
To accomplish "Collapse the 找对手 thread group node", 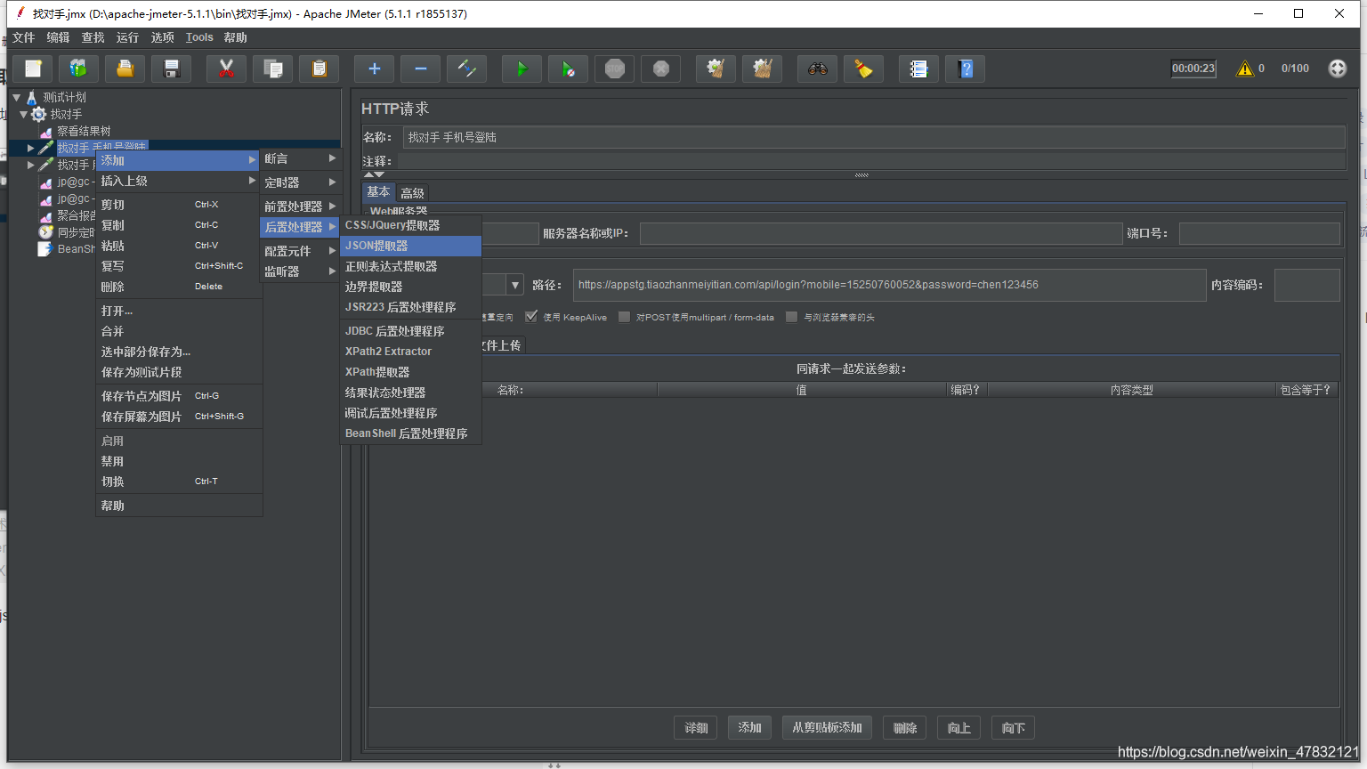I will [x=24, y=114].
